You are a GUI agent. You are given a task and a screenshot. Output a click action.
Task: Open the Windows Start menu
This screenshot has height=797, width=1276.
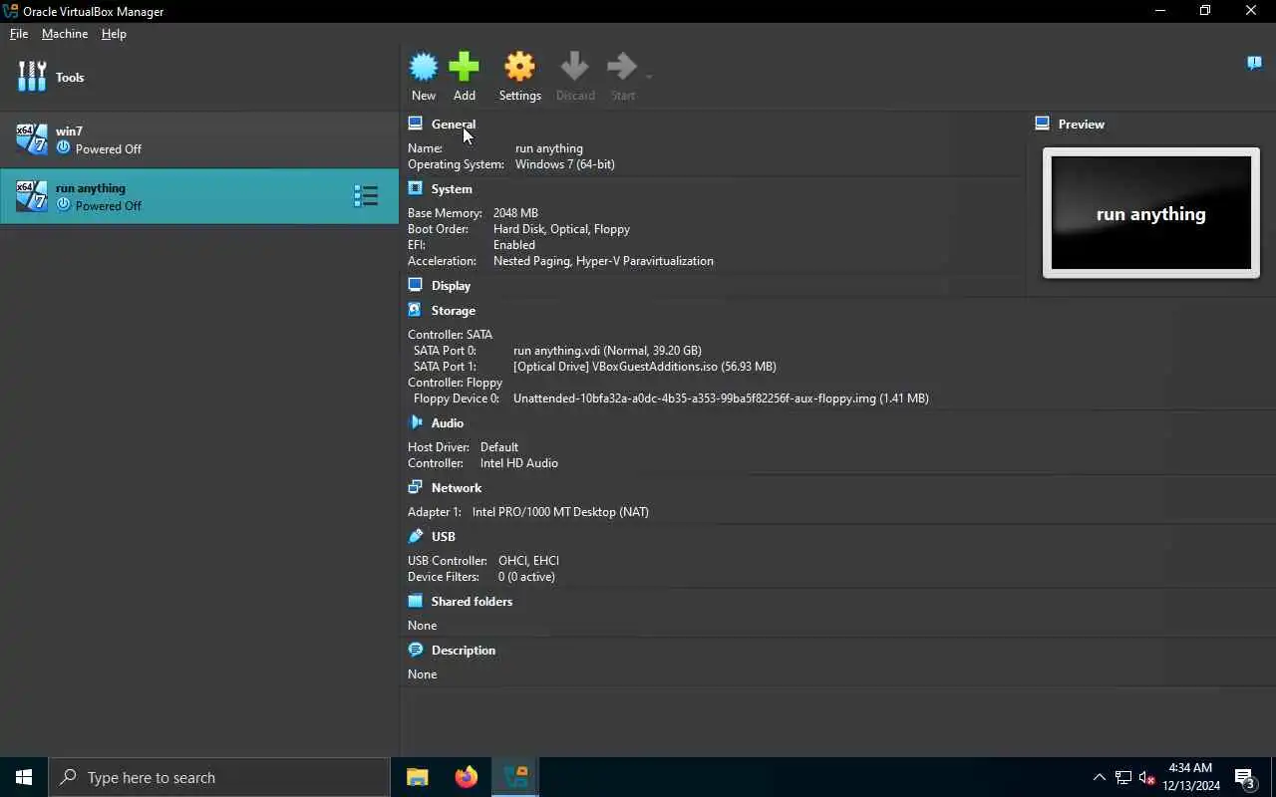(24, 777)
